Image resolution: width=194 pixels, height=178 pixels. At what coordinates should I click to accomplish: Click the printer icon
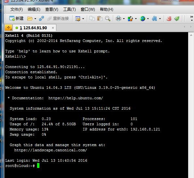[118, 19]
